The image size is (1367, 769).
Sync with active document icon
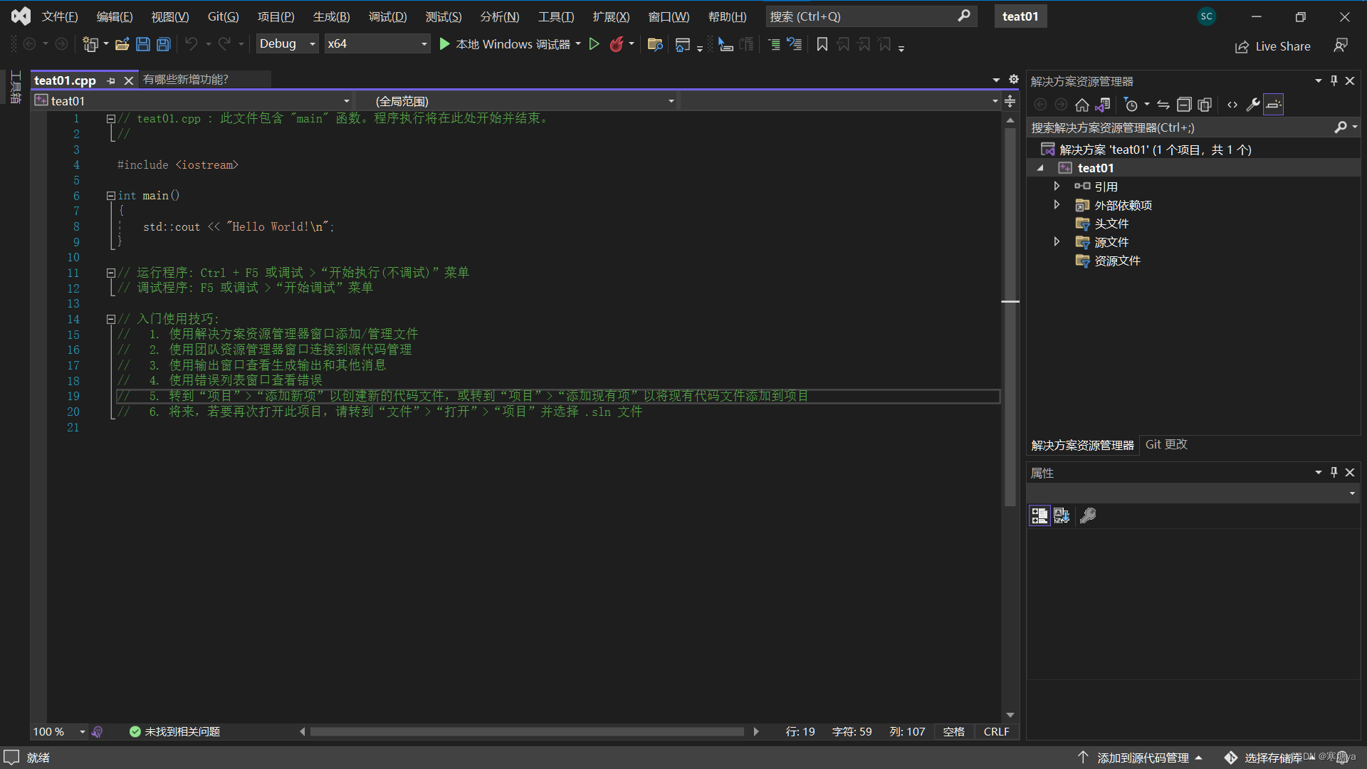click(1163, 105)
